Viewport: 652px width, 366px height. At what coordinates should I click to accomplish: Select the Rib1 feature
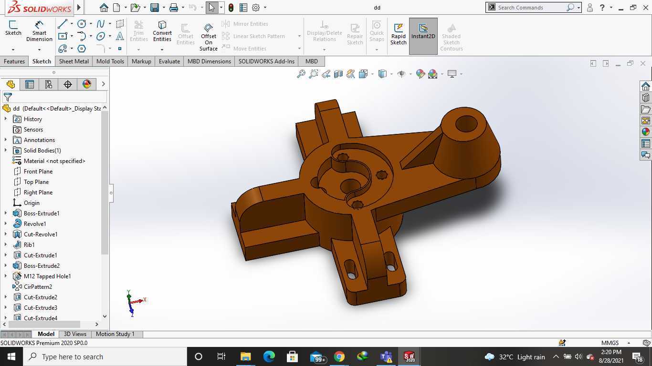pos(29,244)
